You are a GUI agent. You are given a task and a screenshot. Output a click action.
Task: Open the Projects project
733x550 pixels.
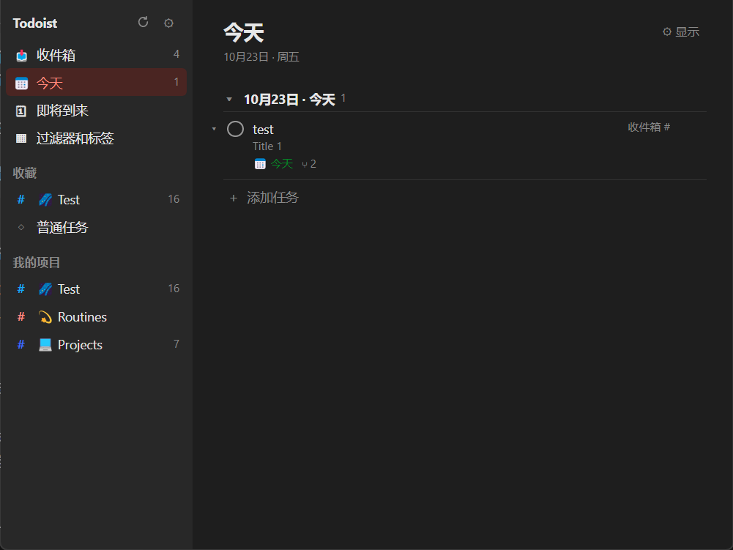pyautogui.click(x=97, y=345)
